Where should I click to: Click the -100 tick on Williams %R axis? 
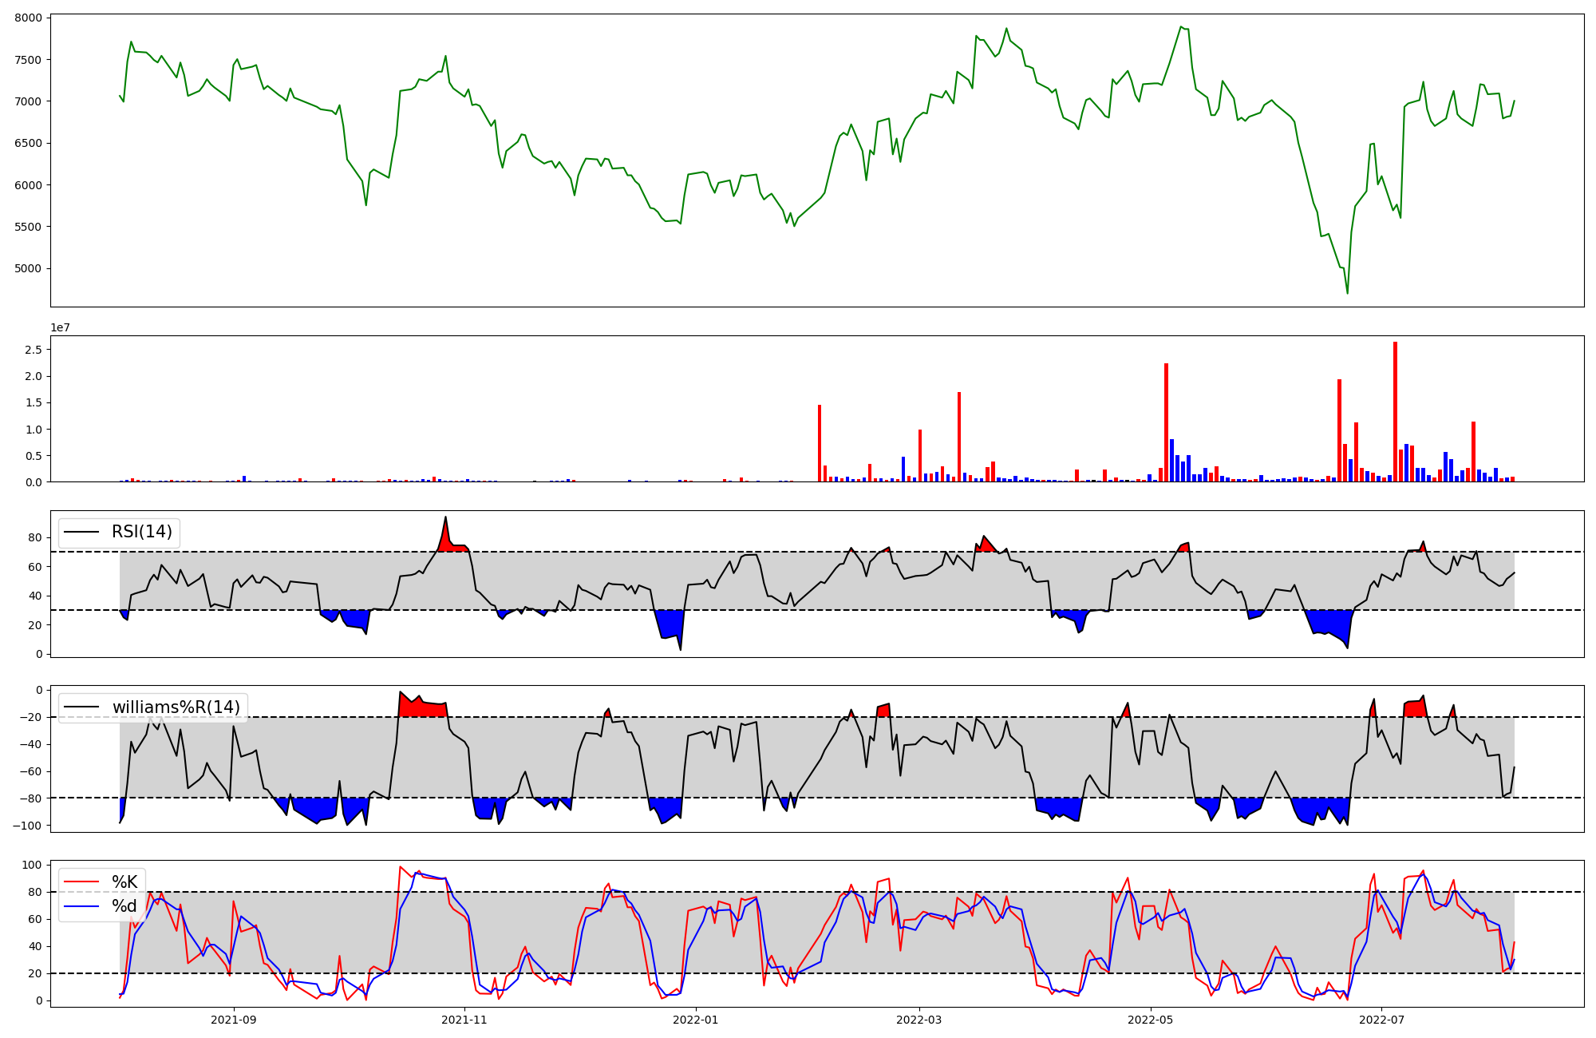[27, 826]
